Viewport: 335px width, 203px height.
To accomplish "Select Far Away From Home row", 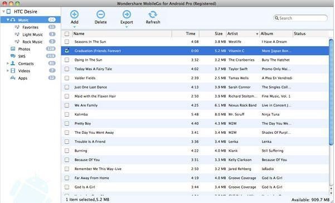I will coord(195,178).
